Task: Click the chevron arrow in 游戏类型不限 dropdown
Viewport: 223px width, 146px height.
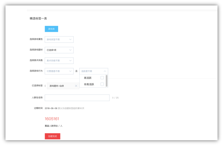Action: (x=70, y=39)
